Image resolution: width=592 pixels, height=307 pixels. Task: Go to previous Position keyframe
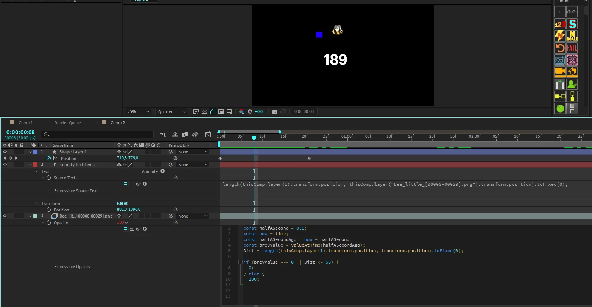pyautogui.click(x=5, y=158)
